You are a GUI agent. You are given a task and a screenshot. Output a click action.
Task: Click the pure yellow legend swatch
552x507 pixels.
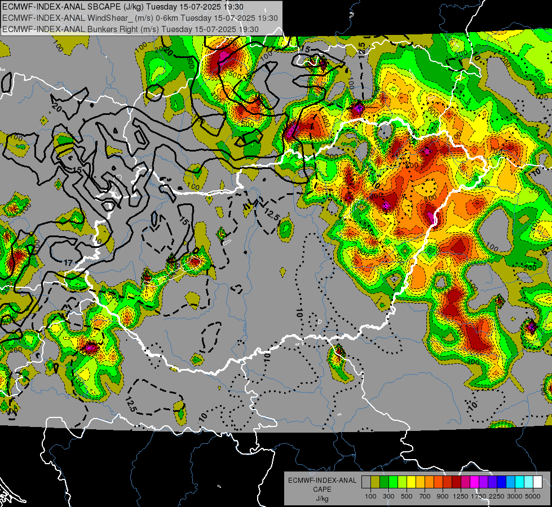[411, 482]
